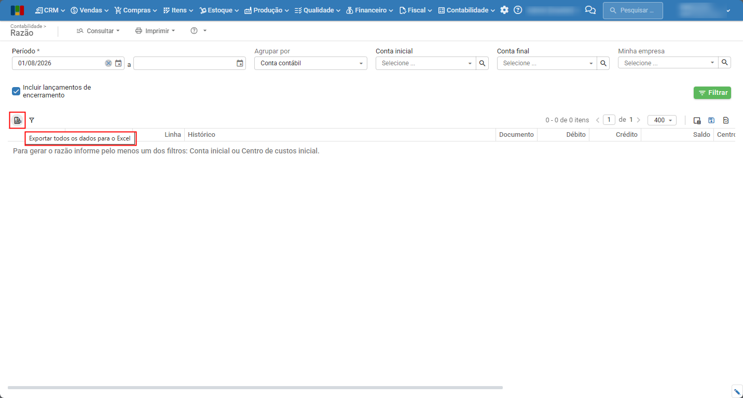Sort by the Débito column header
This screenshot has width=743, height=398.
pyautogui.click(x=563, y=135)
